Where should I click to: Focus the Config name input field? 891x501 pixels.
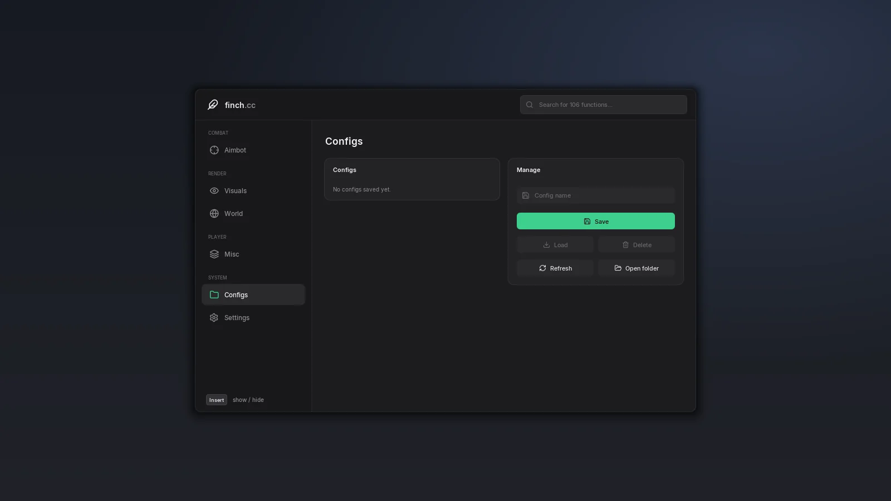coord(596,195)
